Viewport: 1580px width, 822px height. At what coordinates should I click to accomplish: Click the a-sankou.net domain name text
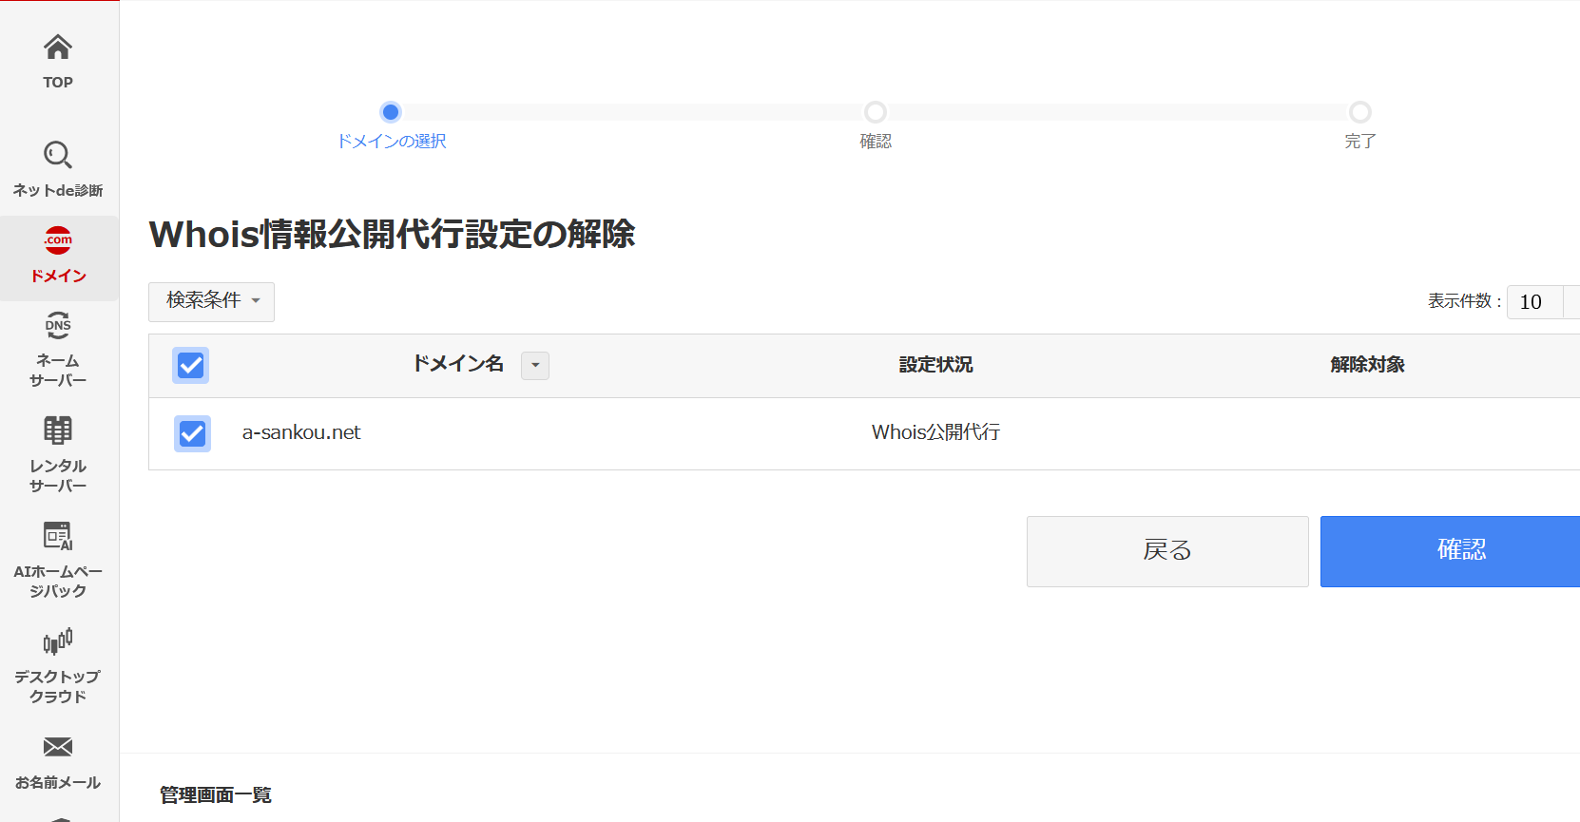tap(301, 432)
